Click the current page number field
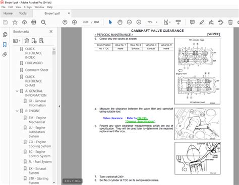 pyautogui.click(x=86, y=22)
